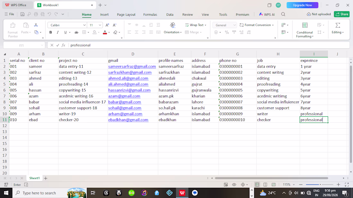
Task: Open Insert Function with the fx icon
Action: [x=64, y=45]
